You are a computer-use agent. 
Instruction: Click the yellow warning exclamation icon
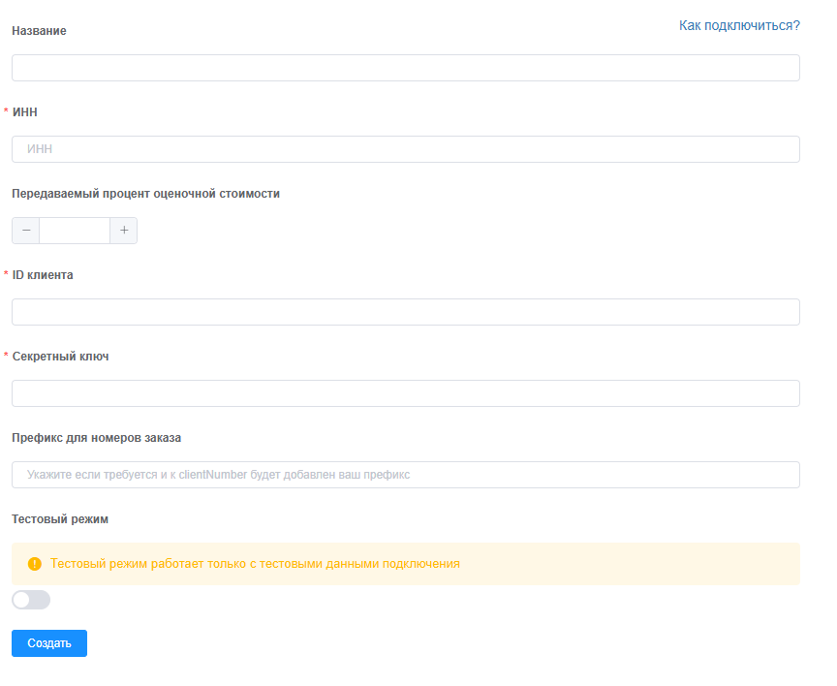coord(35,564)
